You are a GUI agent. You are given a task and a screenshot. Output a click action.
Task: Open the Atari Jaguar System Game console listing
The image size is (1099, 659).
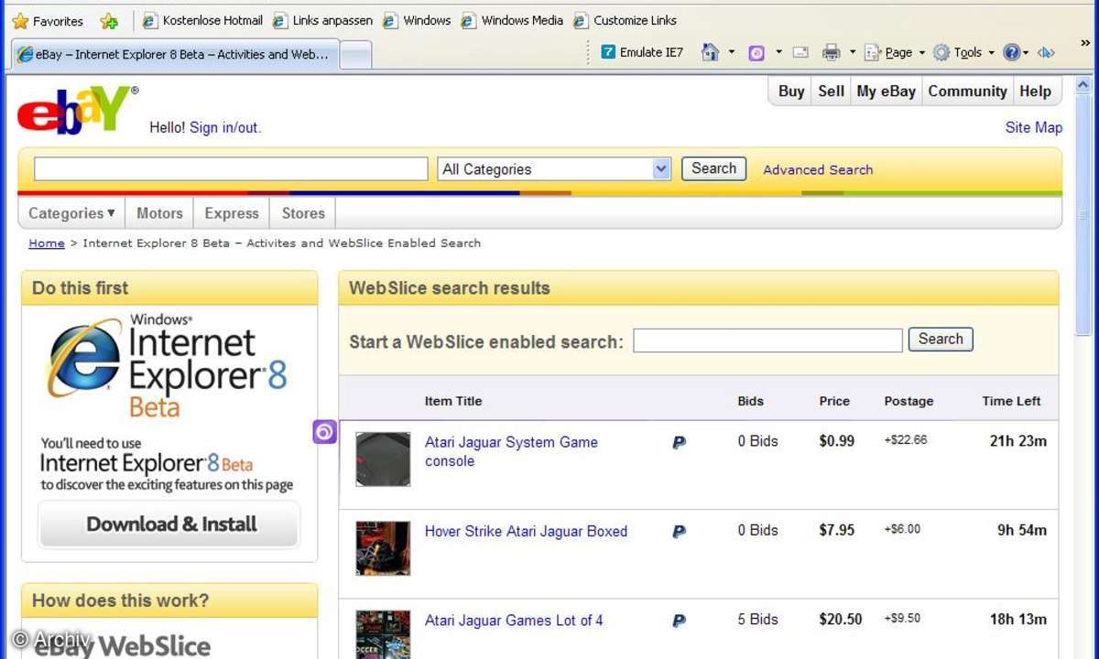click(x=511, y=451)
